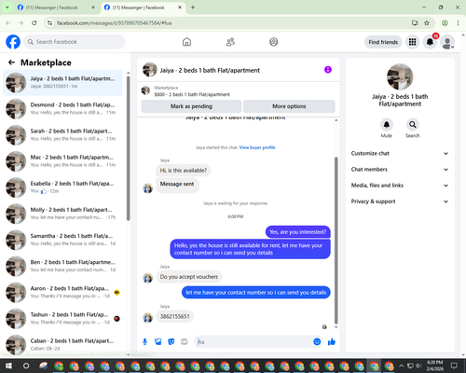The image size is (466, 373).
Task: Open the Molly conversation
Action: pyautogui.click(x=62, y=214)
